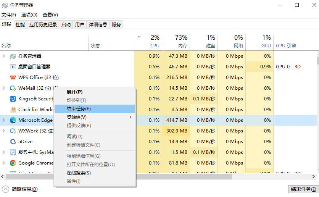Select the WPS Office (32 位) row name
Viewport: 319px width, 197px height.
click(39, 78)
